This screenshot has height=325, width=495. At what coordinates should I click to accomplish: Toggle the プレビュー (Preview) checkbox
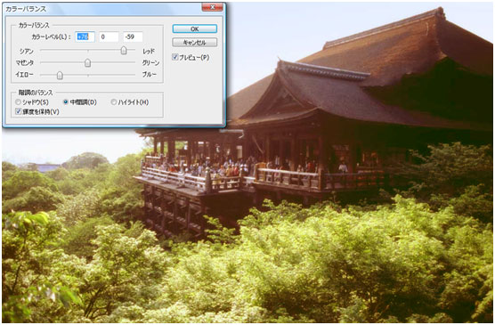(174, 57)
